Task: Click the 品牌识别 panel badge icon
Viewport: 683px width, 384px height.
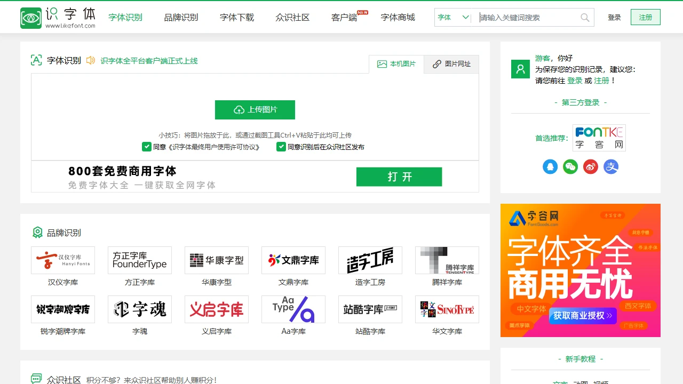Action: pos(36,233)
